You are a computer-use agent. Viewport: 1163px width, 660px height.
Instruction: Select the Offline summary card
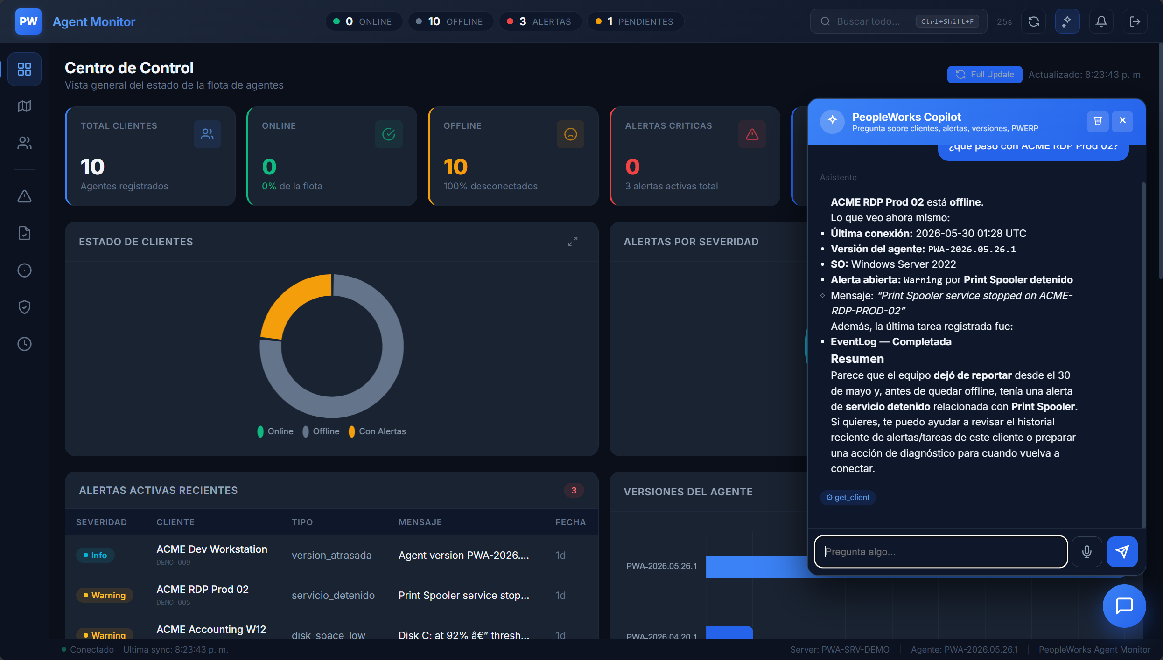tap(513, 156)
